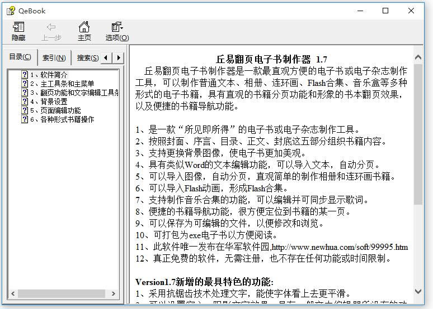
Task: Click list item 3、支持更换背景图像
Action: [220, 153]
